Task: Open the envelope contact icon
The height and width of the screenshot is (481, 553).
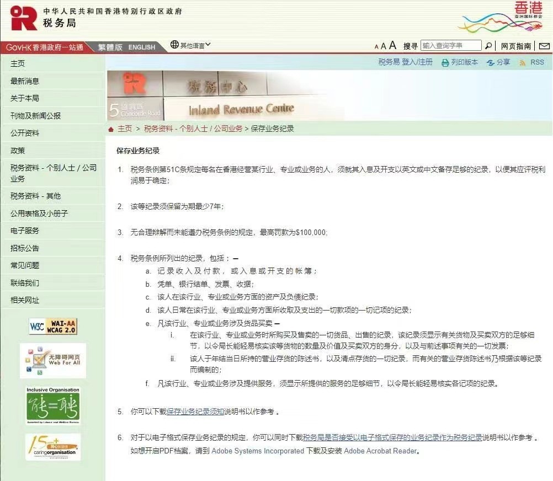Action: (544, 46)
